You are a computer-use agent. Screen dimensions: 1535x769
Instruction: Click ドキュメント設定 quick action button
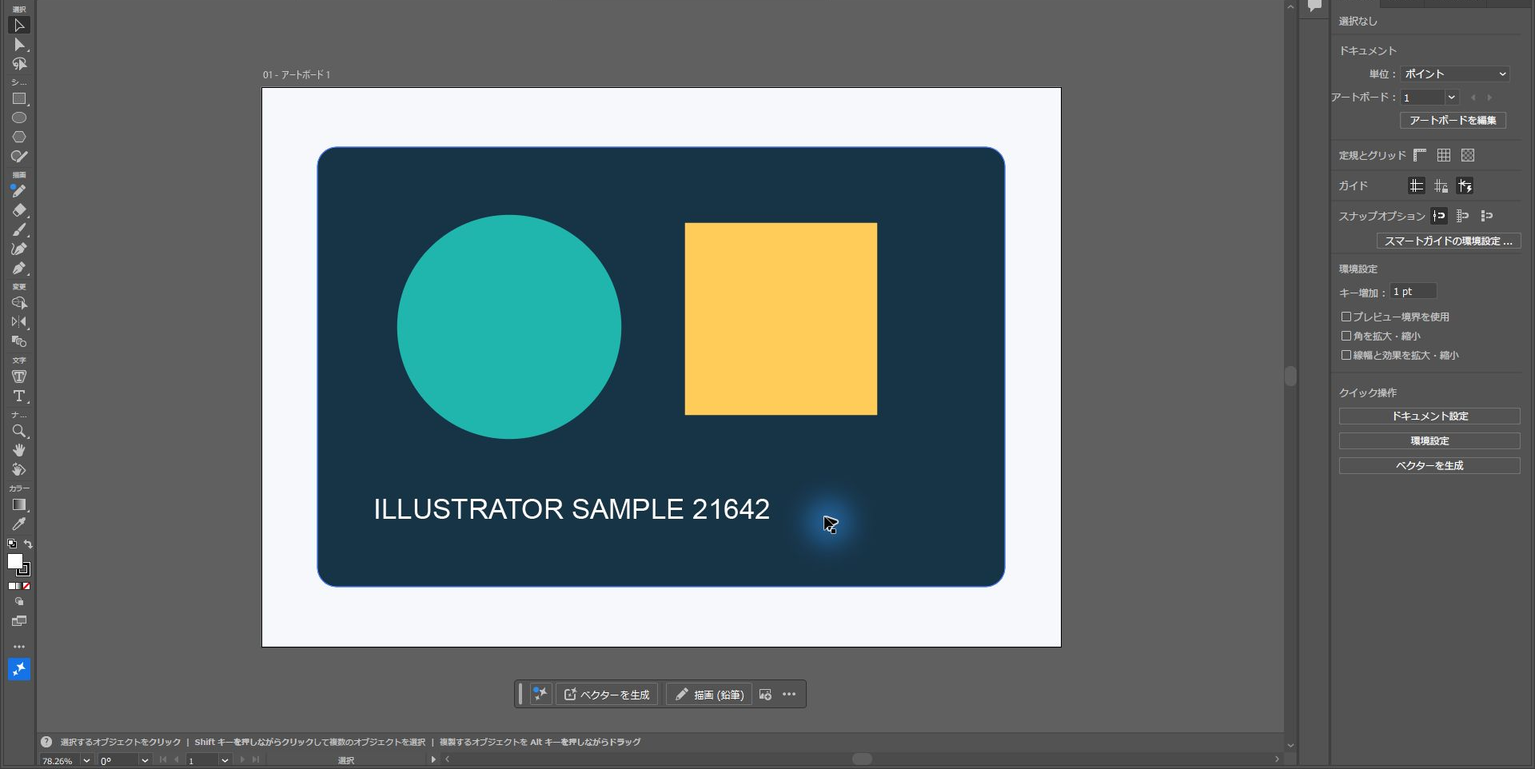1429,416
